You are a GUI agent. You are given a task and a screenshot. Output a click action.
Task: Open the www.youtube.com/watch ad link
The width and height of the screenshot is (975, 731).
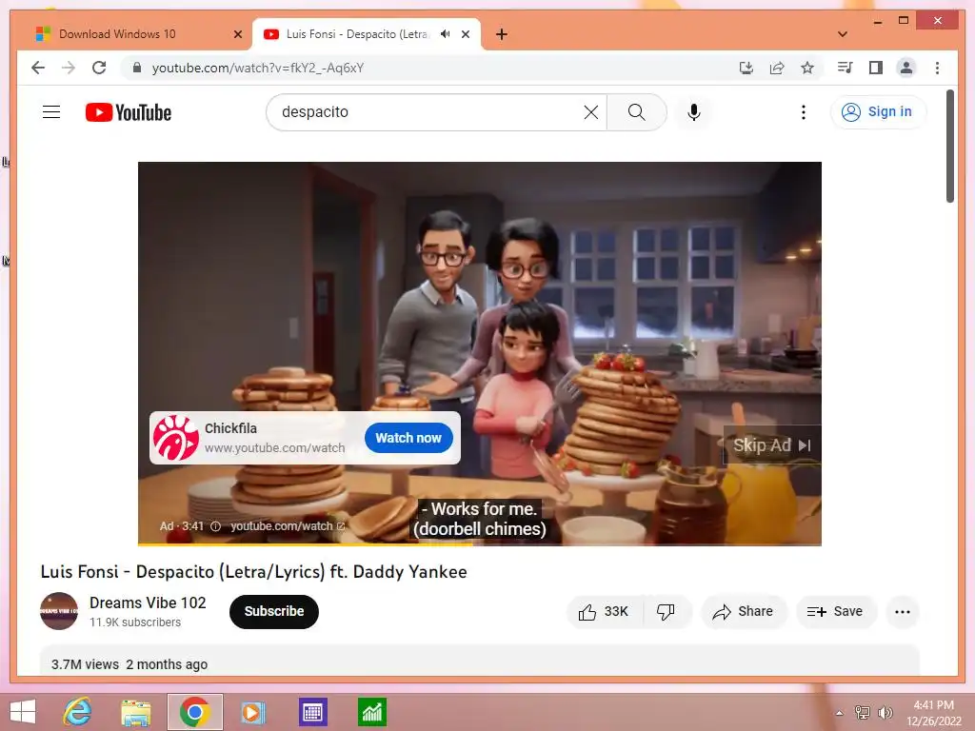click(274, 447)
